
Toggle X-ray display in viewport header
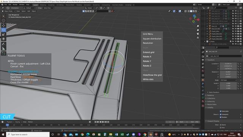(x=186, y=11)
